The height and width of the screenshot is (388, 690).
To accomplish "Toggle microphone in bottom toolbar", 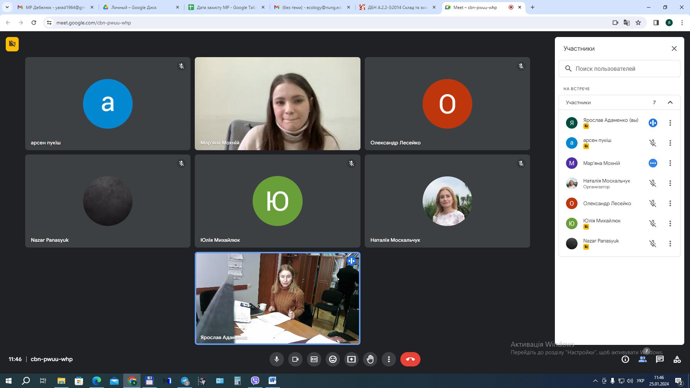I will pos(277,359).
